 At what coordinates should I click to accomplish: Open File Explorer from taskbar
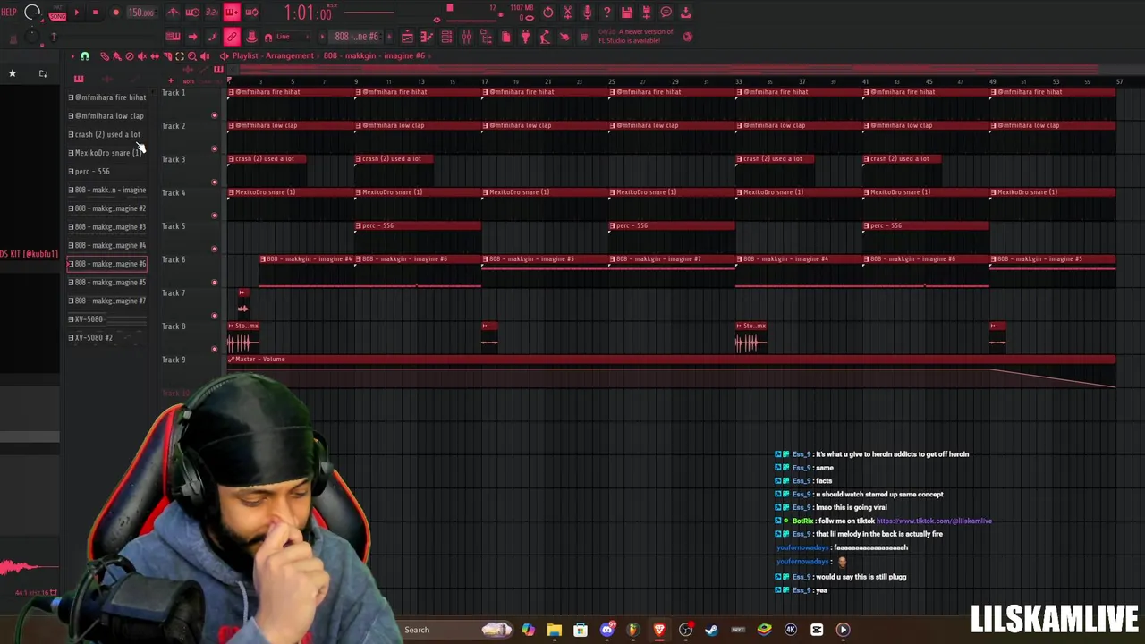tap(555, 630)
